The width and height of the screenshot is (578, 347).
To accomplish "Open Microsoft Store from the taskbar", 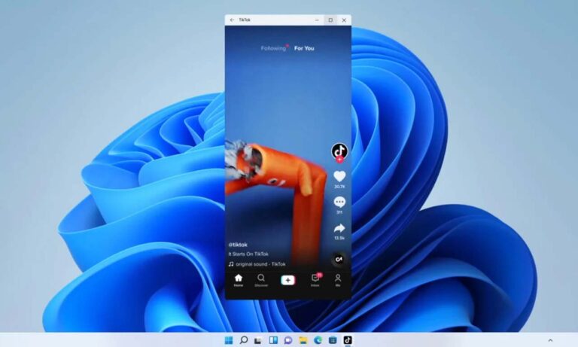I will [333, 340].
